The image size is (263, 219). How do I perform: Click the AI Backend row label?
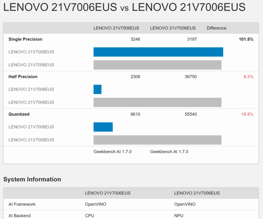point(20,216)
